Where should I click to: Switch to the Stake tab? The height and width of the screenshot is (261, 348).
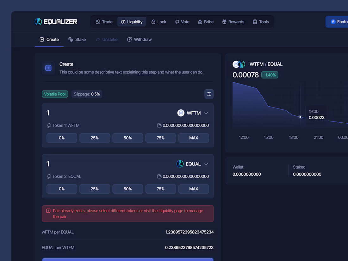click(x=77, y=39)
